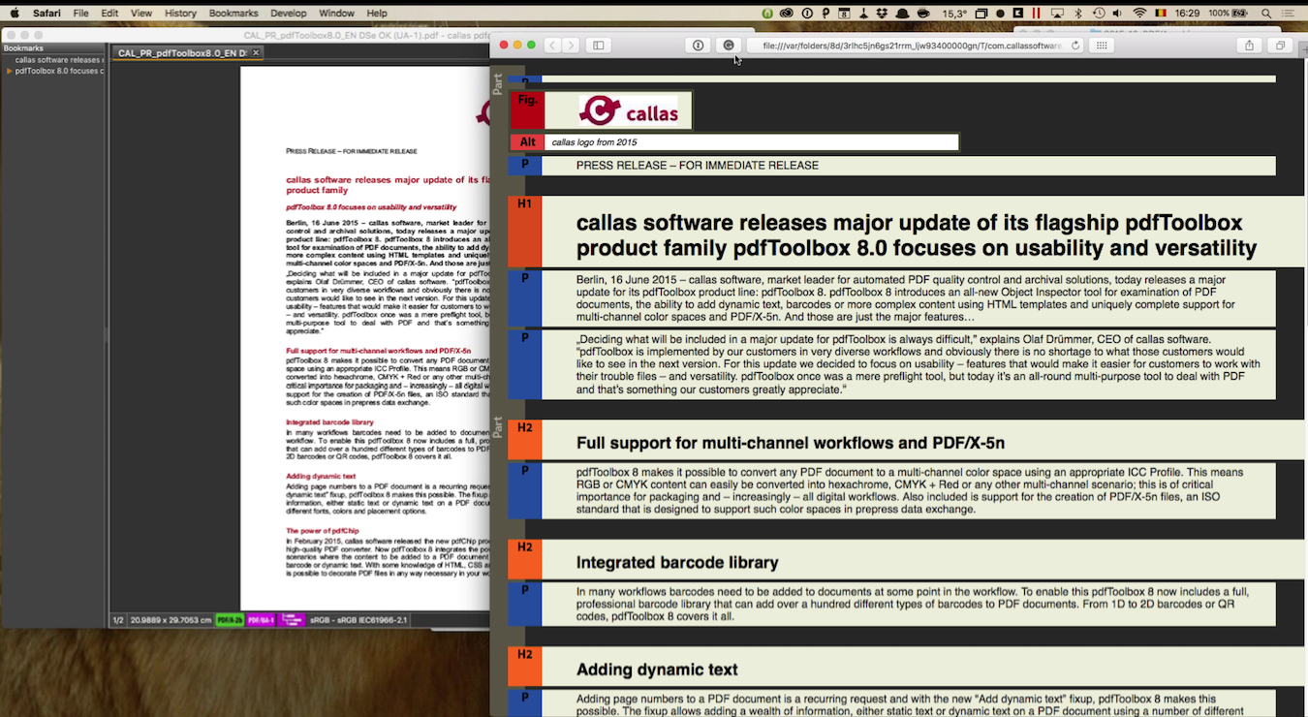The height and width of the screenshot is (717, 1308).
Task: Open Notification Center list icon
Action: (1288, 14)
